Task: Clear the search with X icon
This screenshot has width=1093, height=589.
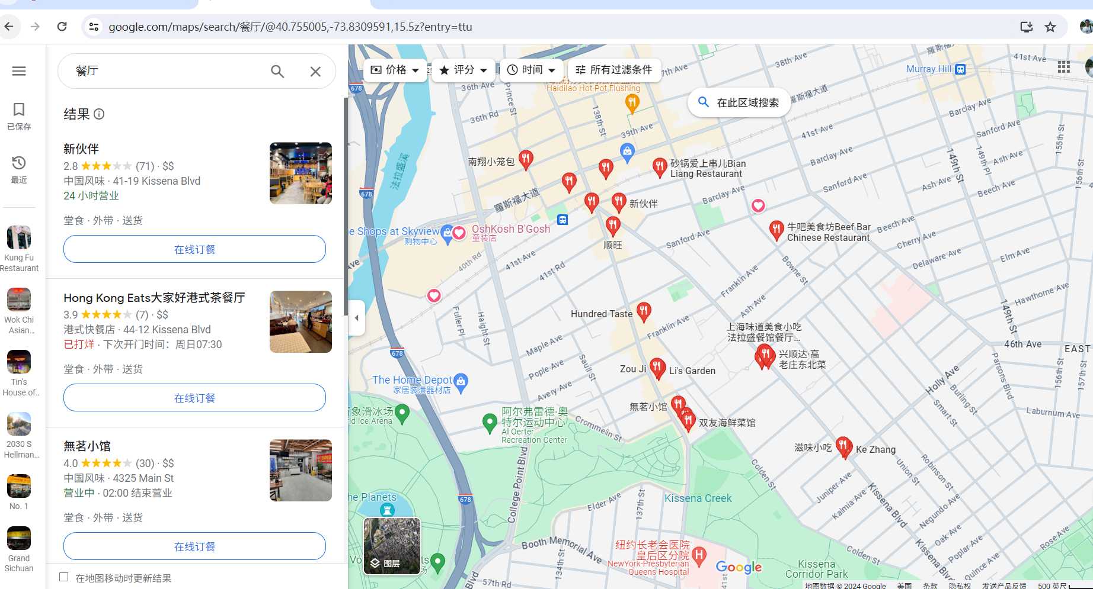Action: tap(315, 72)
